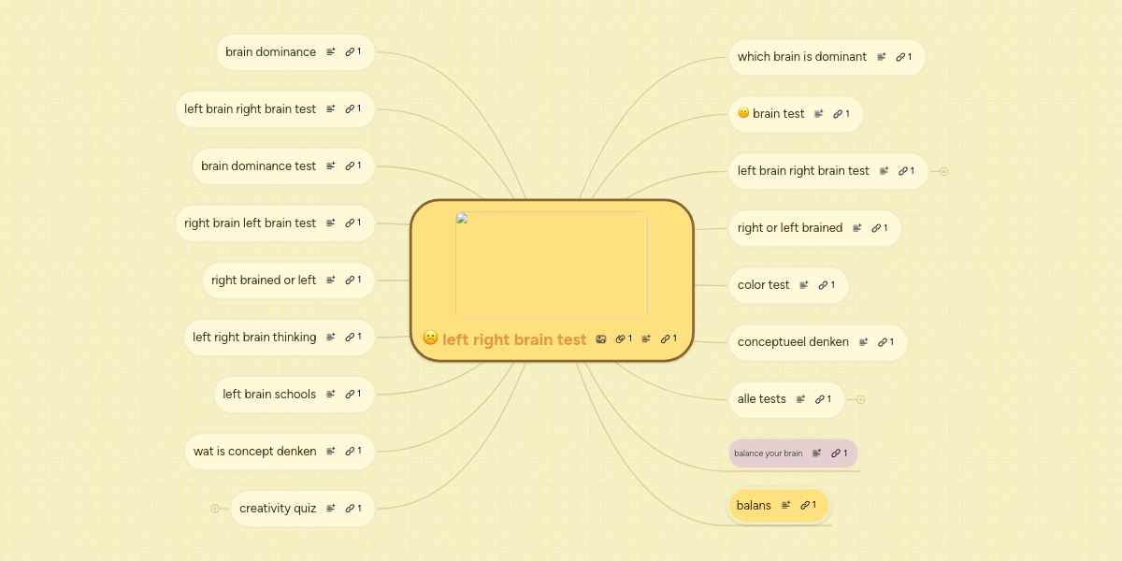Open notes icon on brain dominance test node
1122x561 pixels.
(331, 166)
